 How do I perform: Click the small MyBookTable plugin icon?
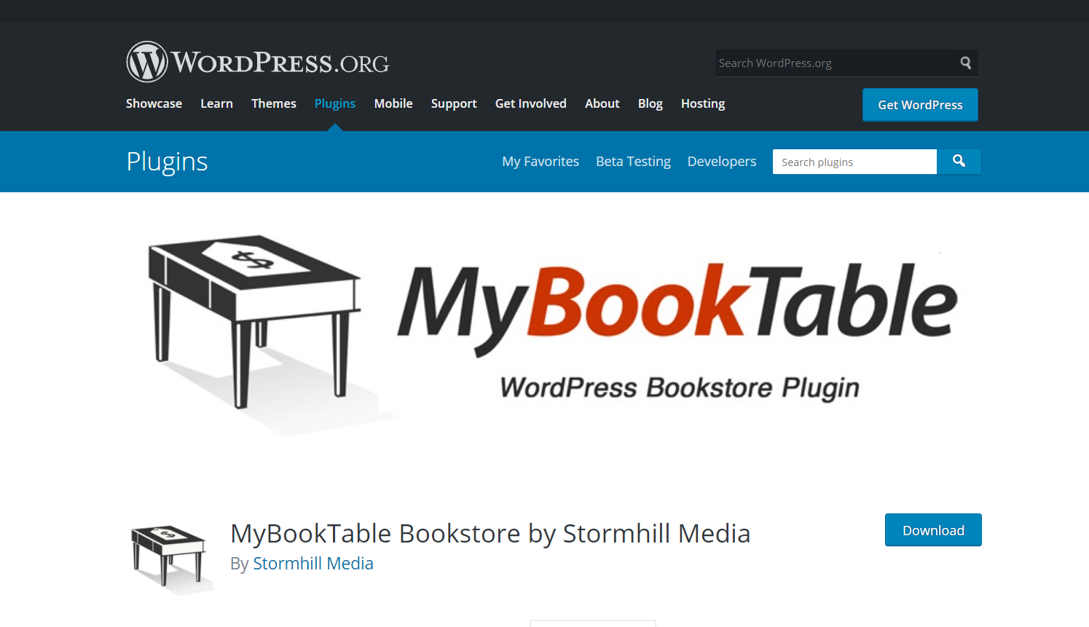point(172,559)
